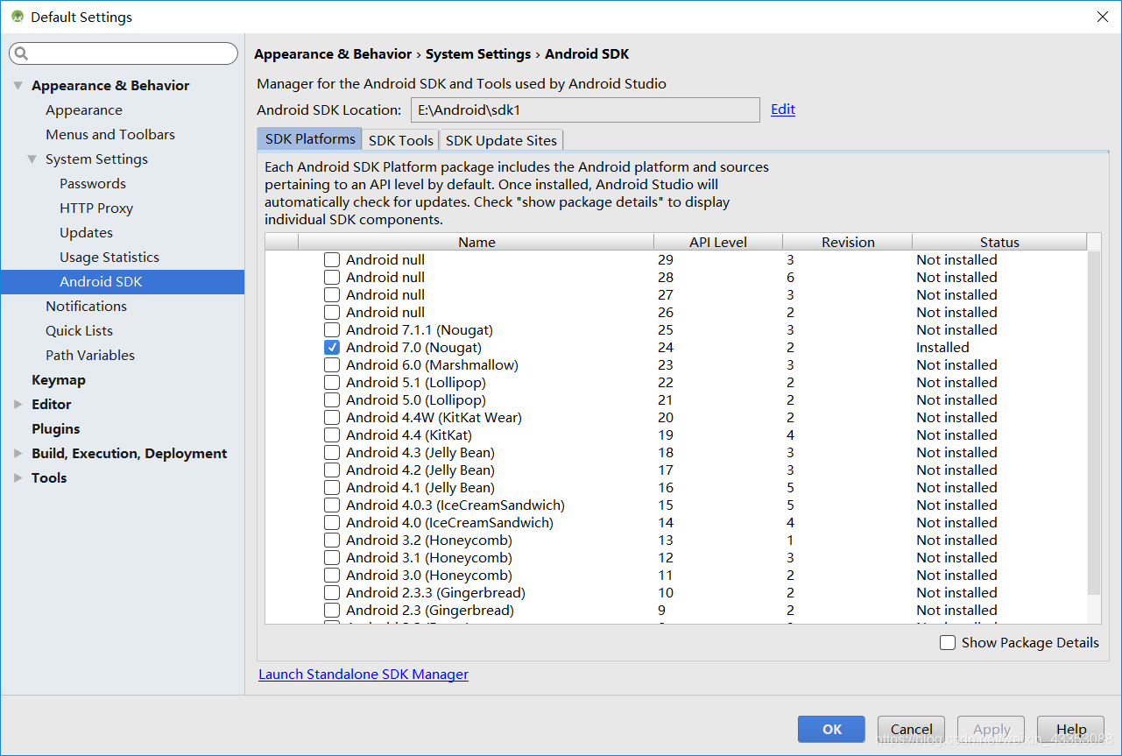Click the search magnifier icon
1122x756 pixels.
(x=22, y=54)
